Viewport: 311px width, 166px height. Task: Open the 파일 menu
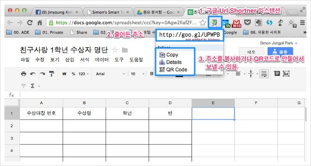pyautogui.click(x=25, y=60)
